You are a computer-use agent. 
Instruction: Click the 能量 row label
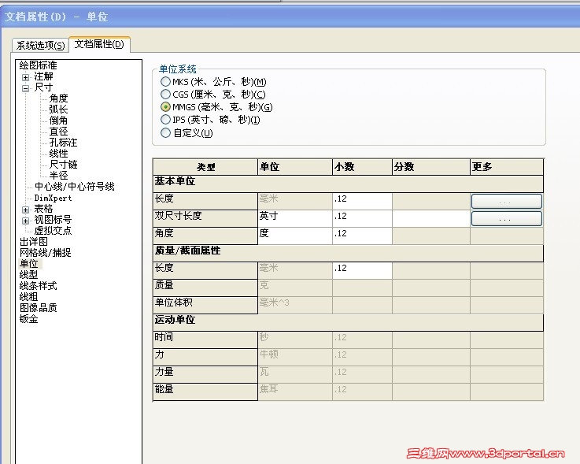click(205, 392)
